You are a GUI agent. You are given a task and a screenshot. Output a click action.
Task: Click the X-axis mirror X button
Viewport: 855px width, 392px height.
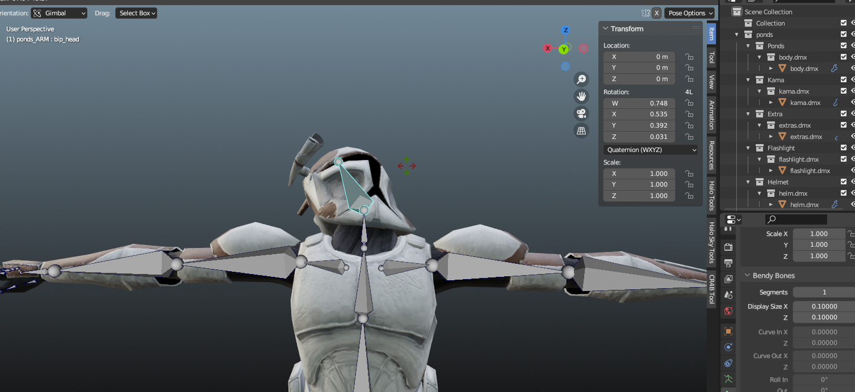(656, 13)
